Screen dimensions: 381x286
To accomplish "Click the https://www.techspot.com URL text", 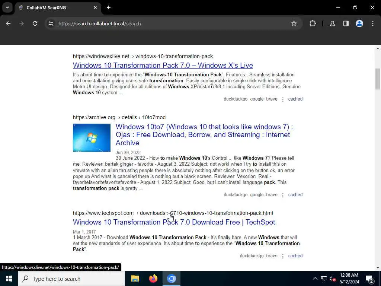I will point(103,213).
